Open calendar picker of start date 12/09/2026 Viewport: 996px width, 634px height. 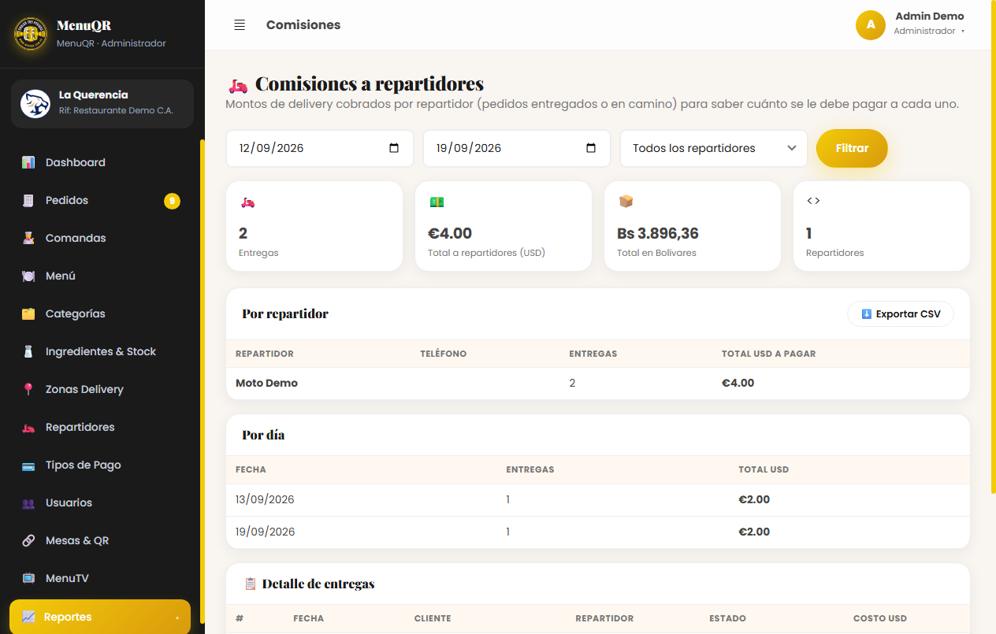click(x=395, y=148)
